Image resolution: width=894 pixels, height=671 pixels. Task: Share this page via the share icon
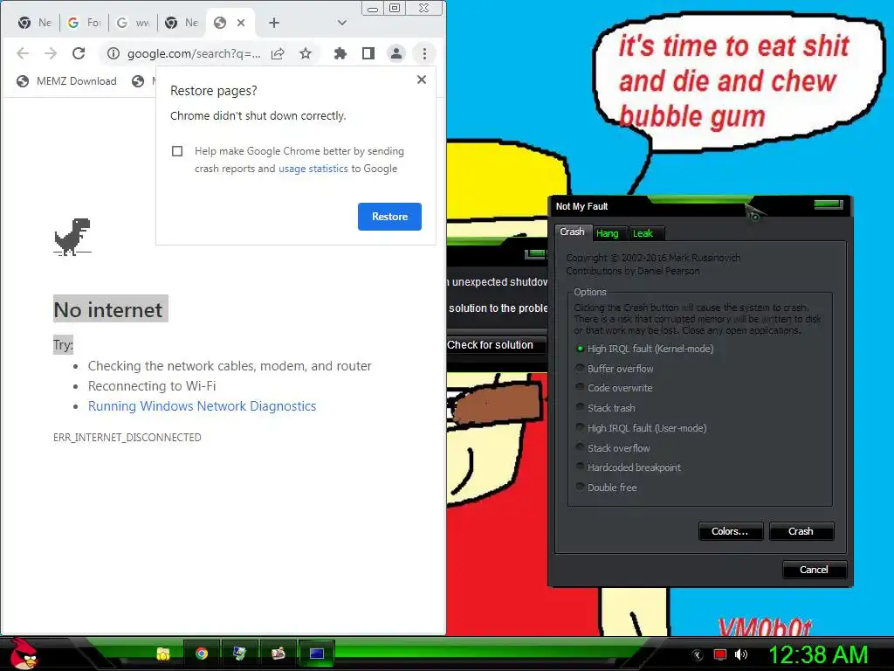[x=278, y=53]
